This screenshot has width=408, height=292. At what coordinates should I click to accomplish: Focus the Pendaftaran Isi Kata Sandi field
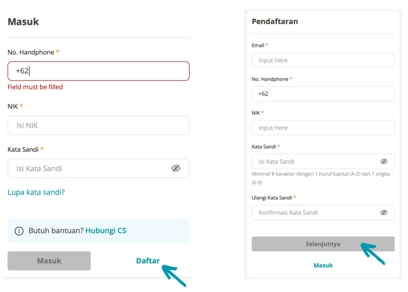[x=323, y=162]
